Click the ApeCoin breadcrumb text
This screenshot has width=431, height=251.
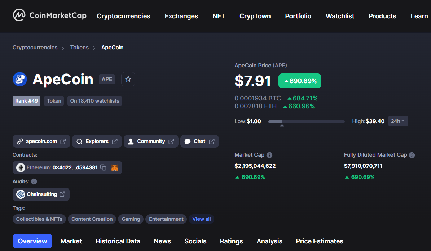113,48
